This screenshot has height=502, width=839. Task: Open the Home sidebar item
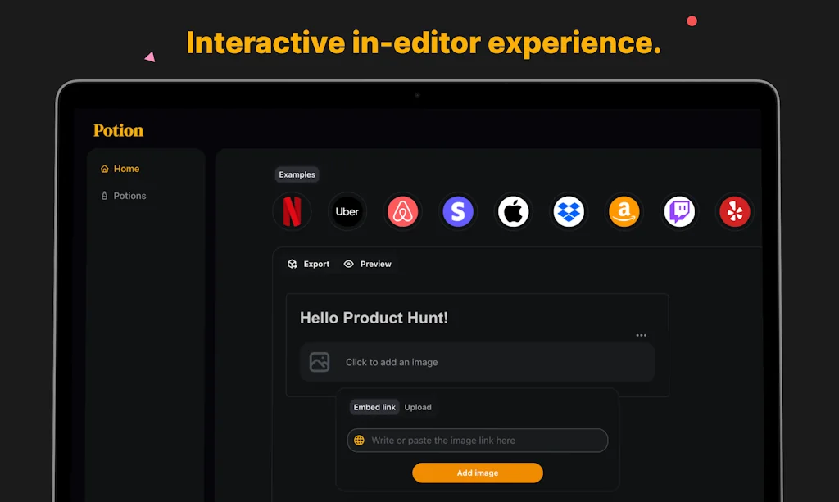click(120, 169)
